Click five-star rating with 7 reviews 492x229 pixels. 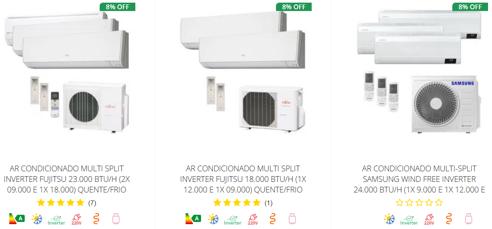66,203
